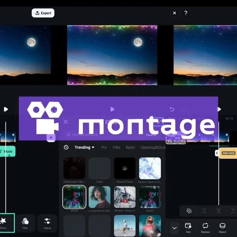
Task: Select the no-effect circle icon
Action: tap(66, 147)
